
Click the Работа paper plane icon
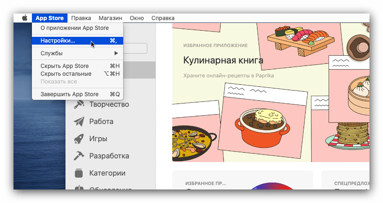[x=79, y=122]
